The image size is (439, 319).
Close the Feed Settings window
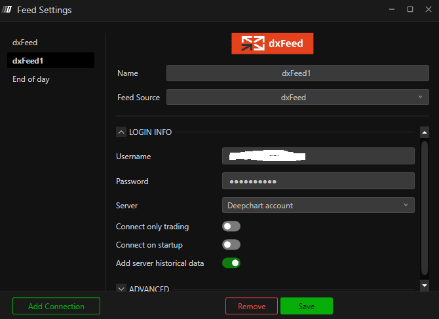click(429, 10)
